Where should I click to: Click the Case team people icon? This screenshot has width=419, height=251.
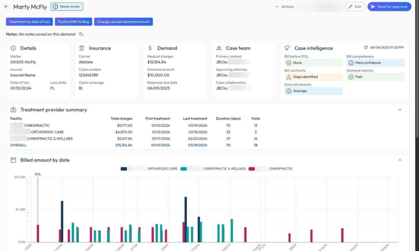point(219,48)
